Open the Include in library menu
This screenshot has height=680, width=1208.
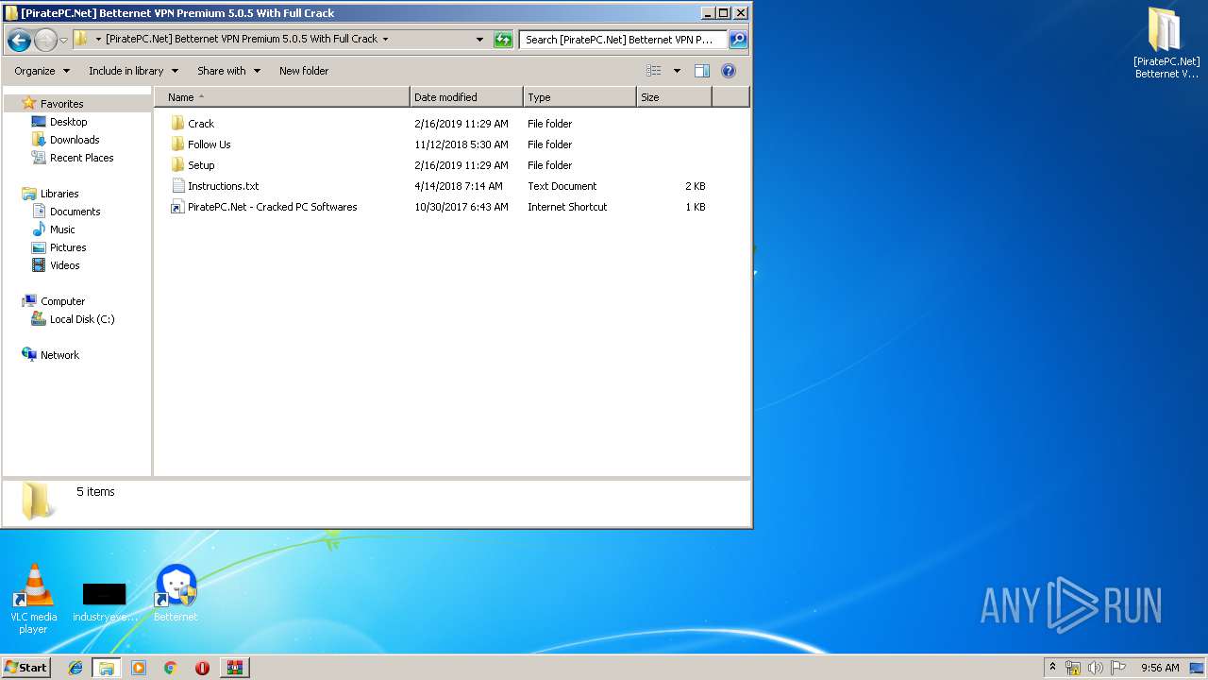(133, 71)
